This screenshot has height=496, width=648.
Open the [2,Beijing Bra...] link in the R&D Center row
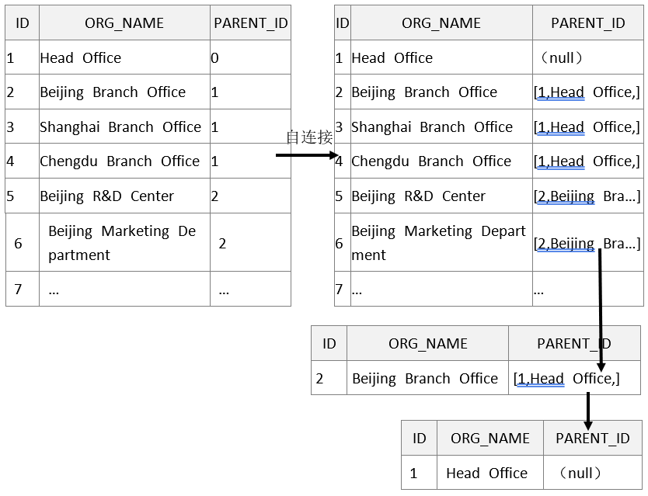[x=587, y=196]
